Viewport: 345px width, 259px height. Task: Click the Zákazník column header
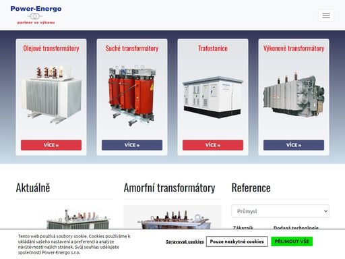243,227
